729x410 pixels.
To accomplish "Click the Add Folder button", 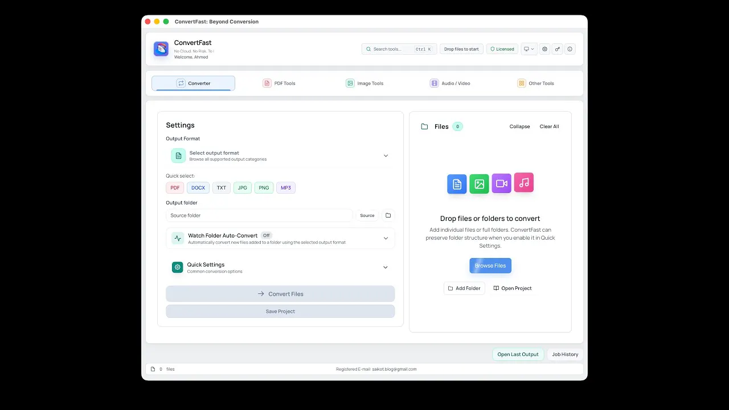I will (464, 288).
